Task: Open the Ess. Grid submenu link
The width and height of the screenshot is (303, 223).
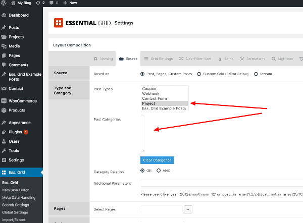Action: [10, 183]
